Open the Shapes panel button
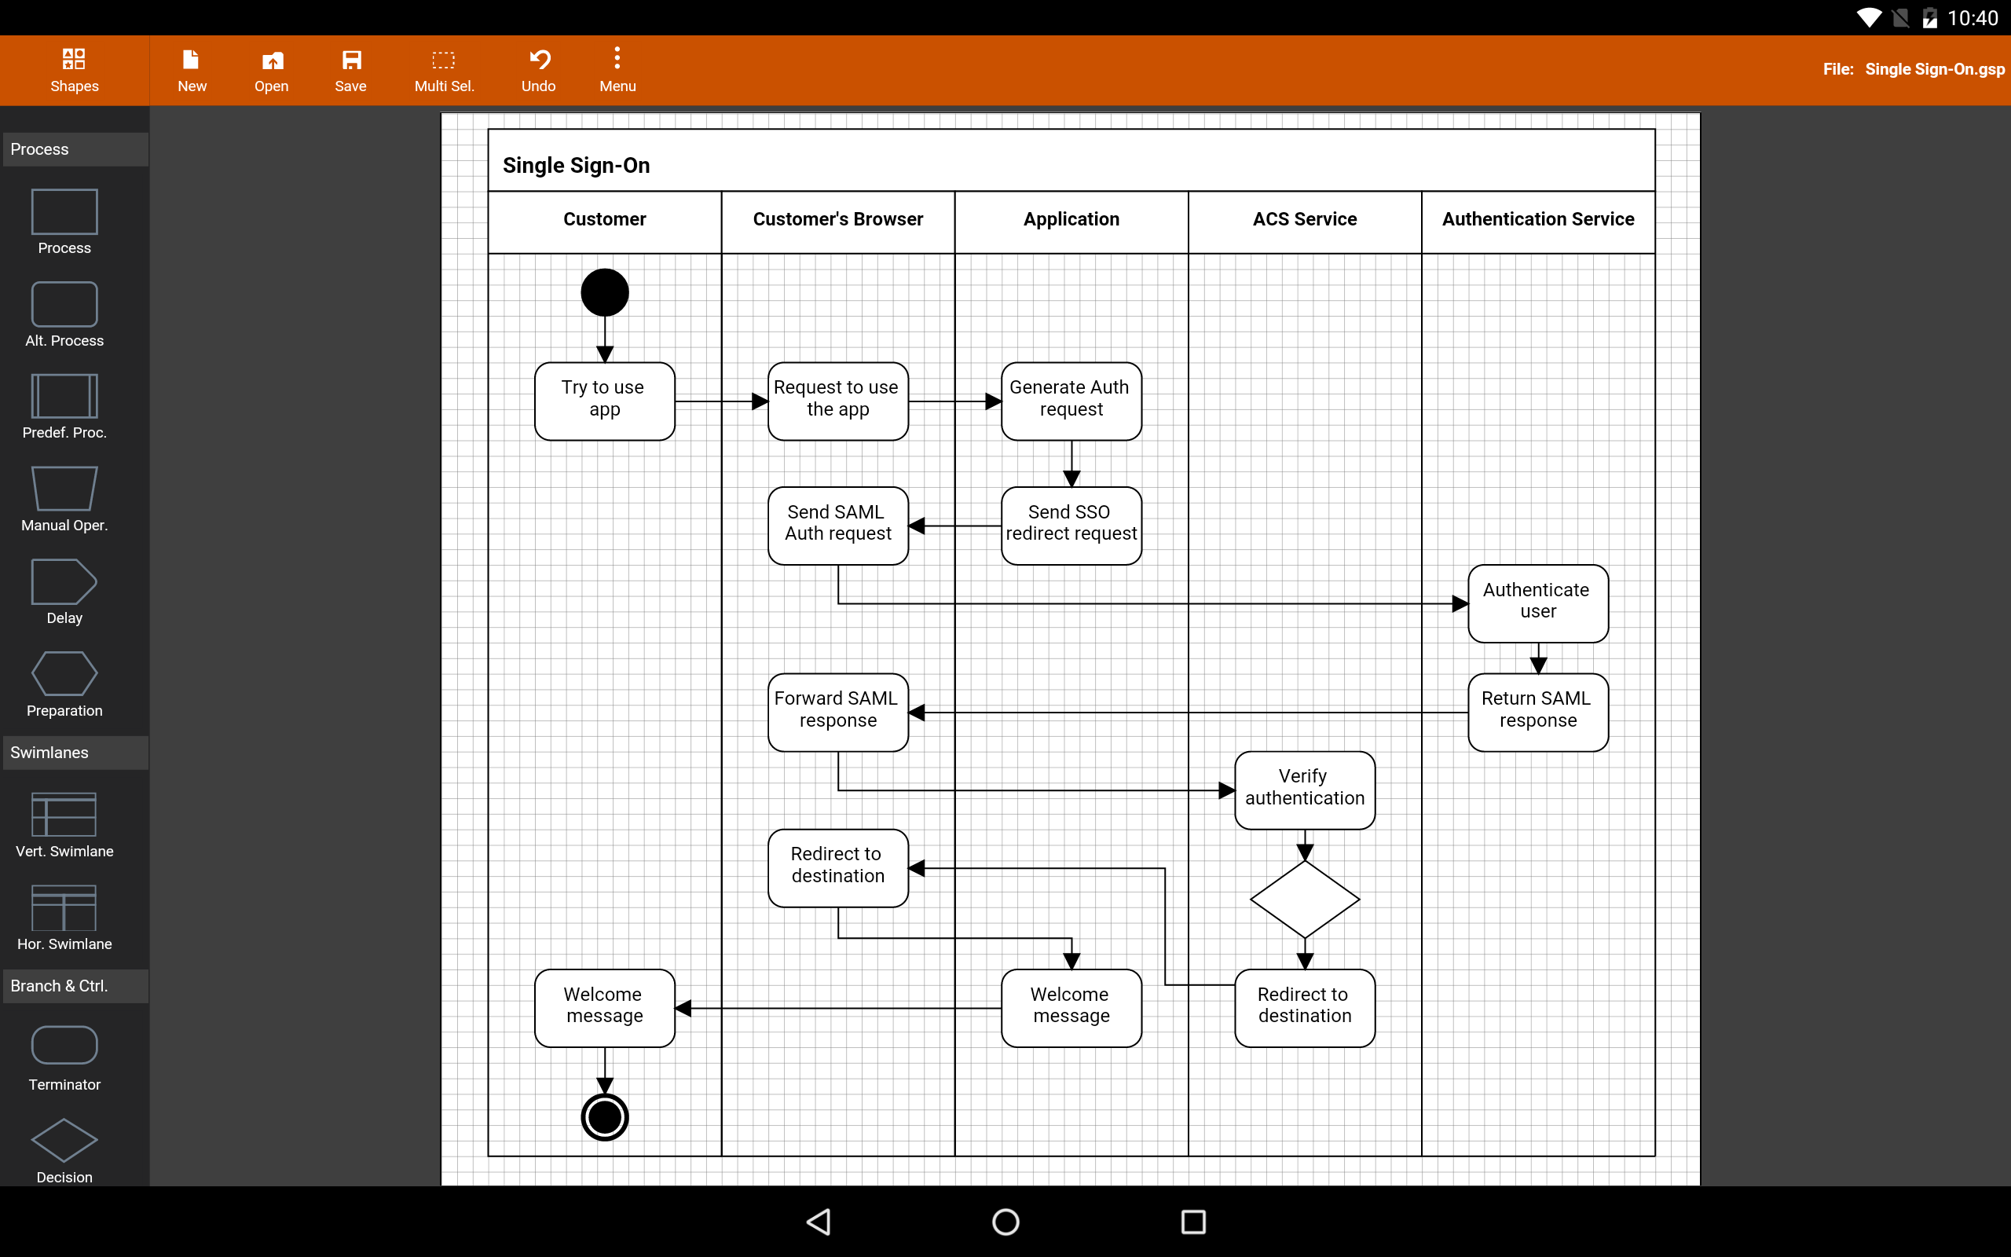 (x=74, y=70)
